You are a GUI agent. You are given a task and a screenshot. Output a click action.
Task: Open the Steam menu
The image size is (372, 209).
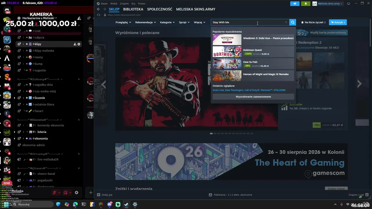(x=102, y=4)
